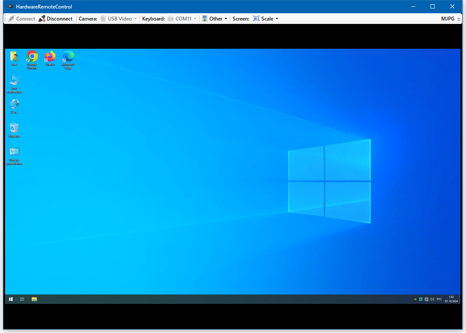Viewport: 466px width, 333px height.
Task: Click the toolbar overflow grip next to MJPG
Action: [x=459, y=19]
